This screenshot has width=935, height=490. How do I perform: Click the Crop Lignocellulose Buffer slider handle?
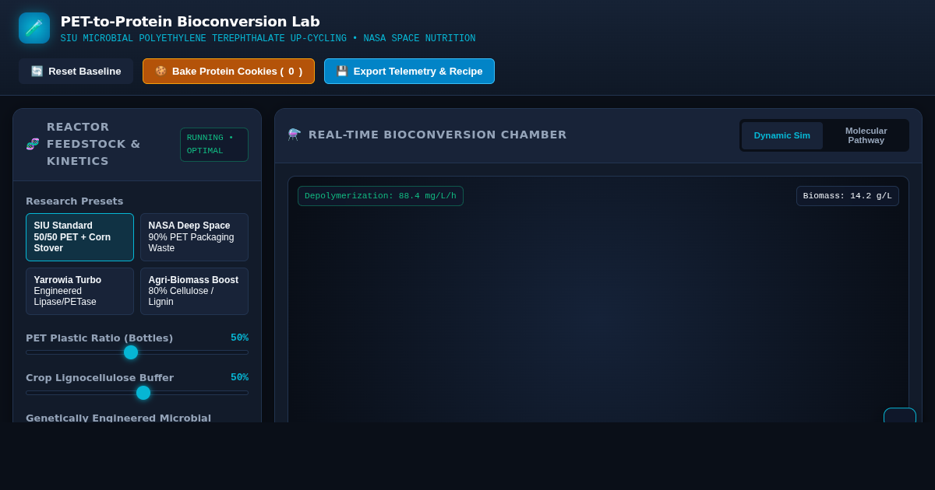143,393
